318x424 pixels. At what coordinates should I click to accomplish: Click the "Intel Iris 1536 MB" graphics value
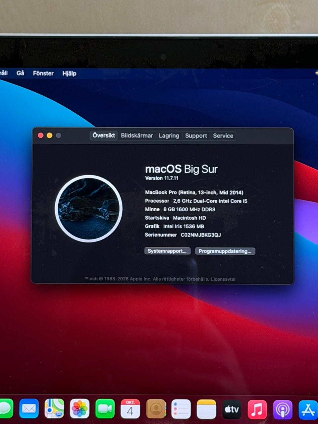pos(184,227)
